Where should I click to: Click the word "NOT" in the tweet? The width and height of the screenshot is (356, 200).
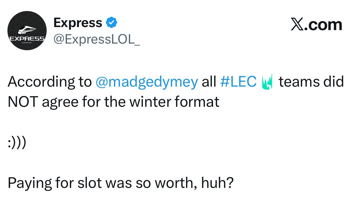[x=23, y=102]
